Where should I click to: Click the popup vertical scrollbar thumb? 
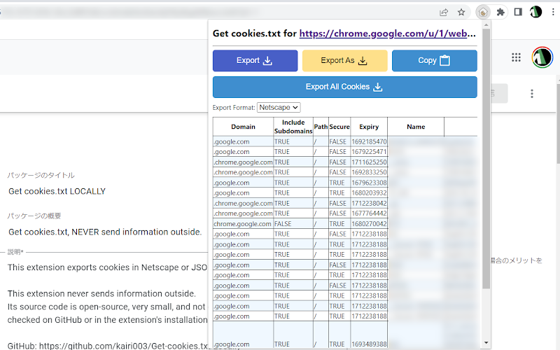tap(486, 159)
